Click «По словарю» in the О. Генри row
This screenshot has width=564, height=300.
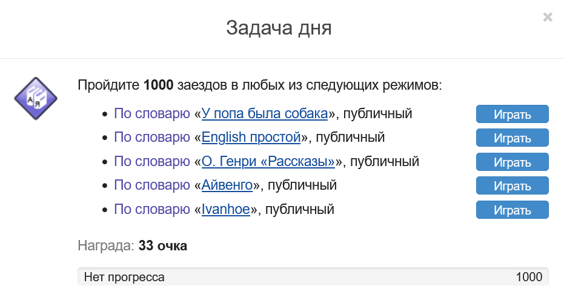coord(151,162)
